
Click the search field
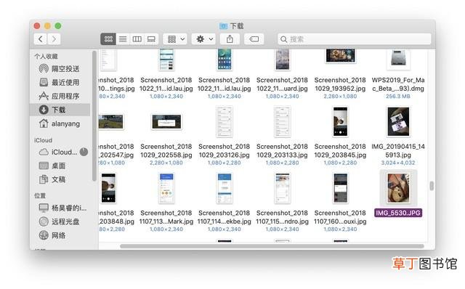[x=354, y=39]
